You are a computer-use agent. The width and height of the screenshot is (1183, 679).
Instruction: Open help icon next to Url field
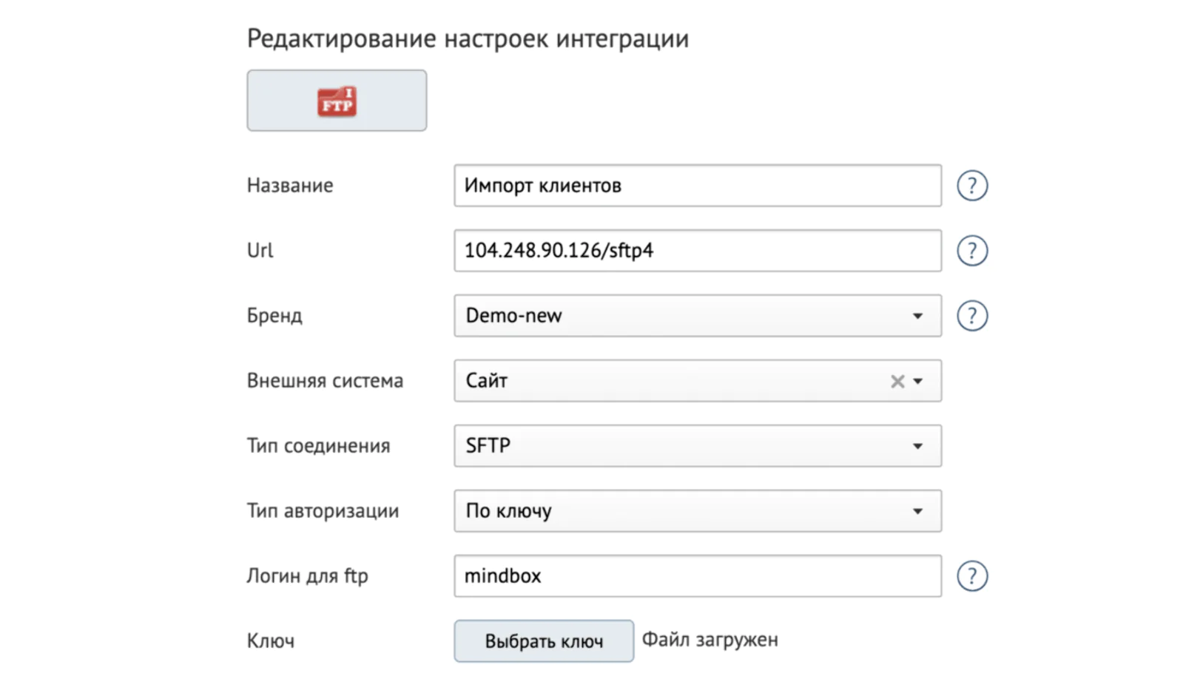[971, 251]
